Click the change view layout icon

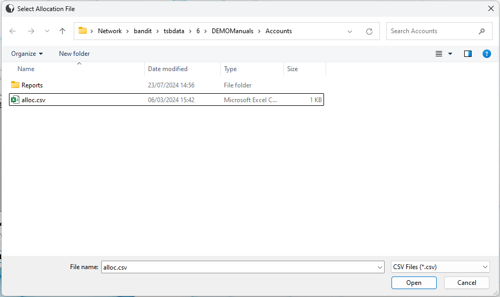click(439, 54)
